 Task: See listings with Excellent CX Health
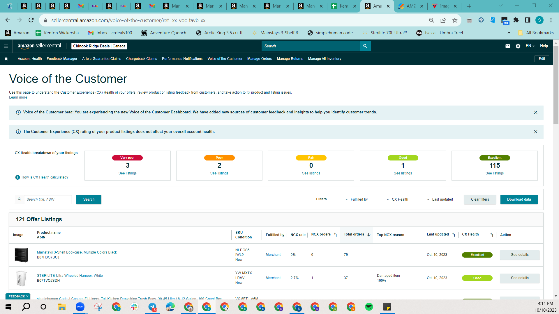point(495,173)
